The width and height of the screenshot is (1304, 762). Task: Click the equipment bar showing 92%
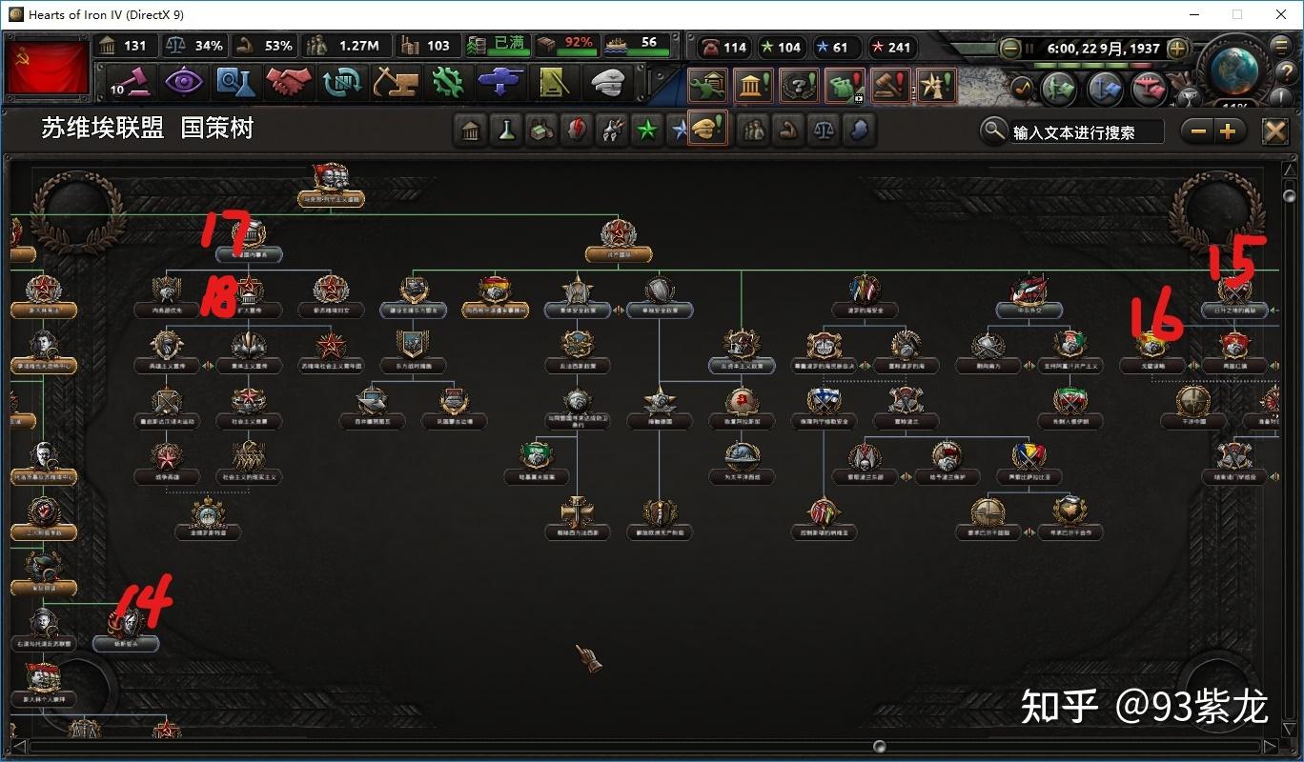click(568, 46)
